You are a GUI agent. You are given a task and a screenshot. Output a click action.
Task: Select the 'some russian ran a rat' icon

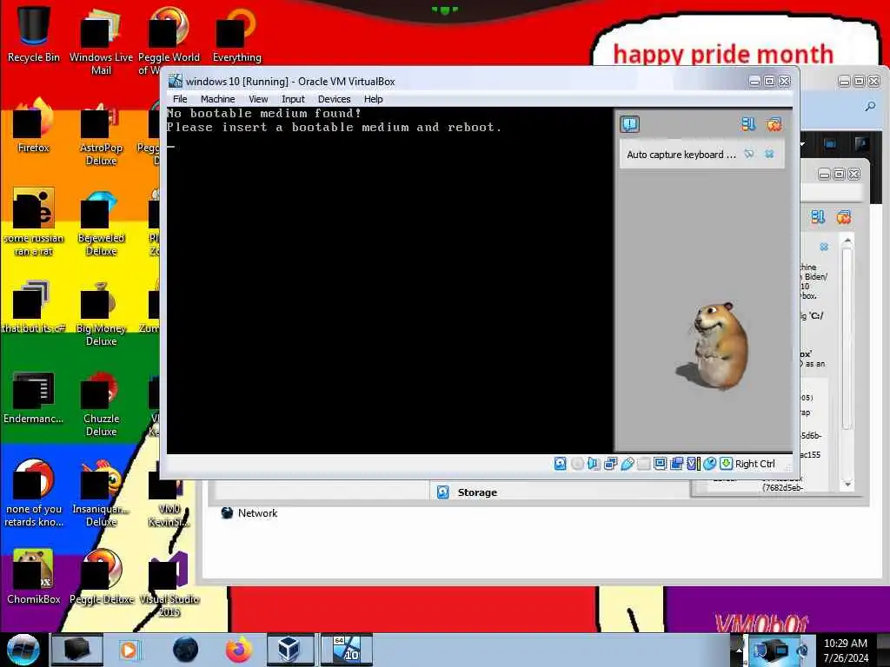pyautogui.click(x=34, y=222)
